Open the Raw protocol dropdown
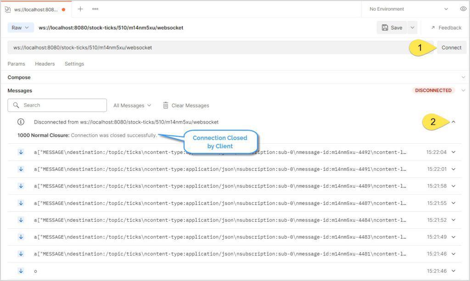This screenshot has height=281, width=470. 20,28
